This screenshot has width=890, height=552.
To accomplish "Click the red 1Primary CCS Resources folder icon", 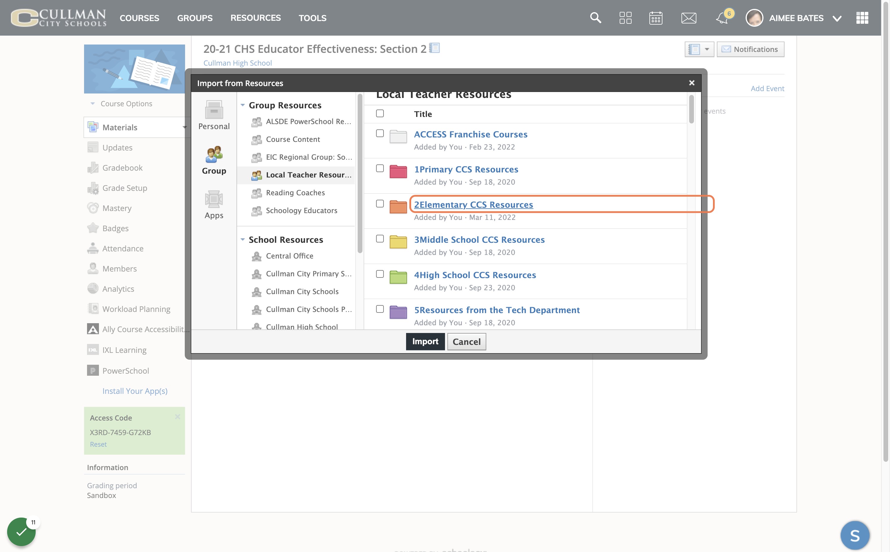I will (x=398, y=171).
